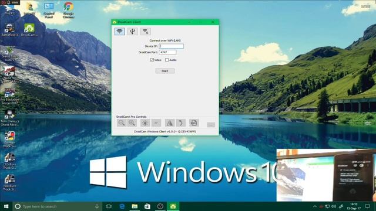Click the microphone icon in search box
This screenshot has height=211, width=376.
[97, 206]
